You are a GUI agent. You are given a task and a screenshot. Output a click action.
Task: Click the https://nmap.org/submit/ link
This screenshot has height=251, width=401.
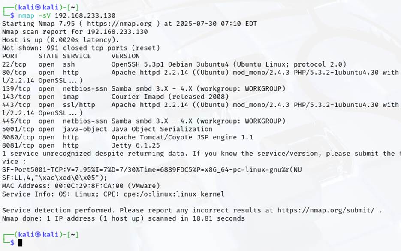(326, 210)
